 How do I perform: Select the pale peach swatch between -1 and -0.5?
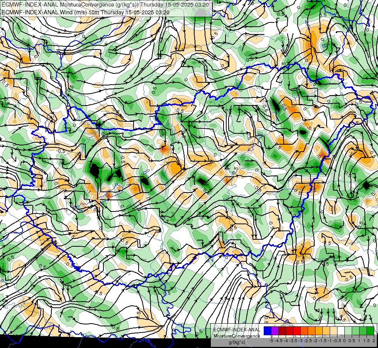(334, 331)
